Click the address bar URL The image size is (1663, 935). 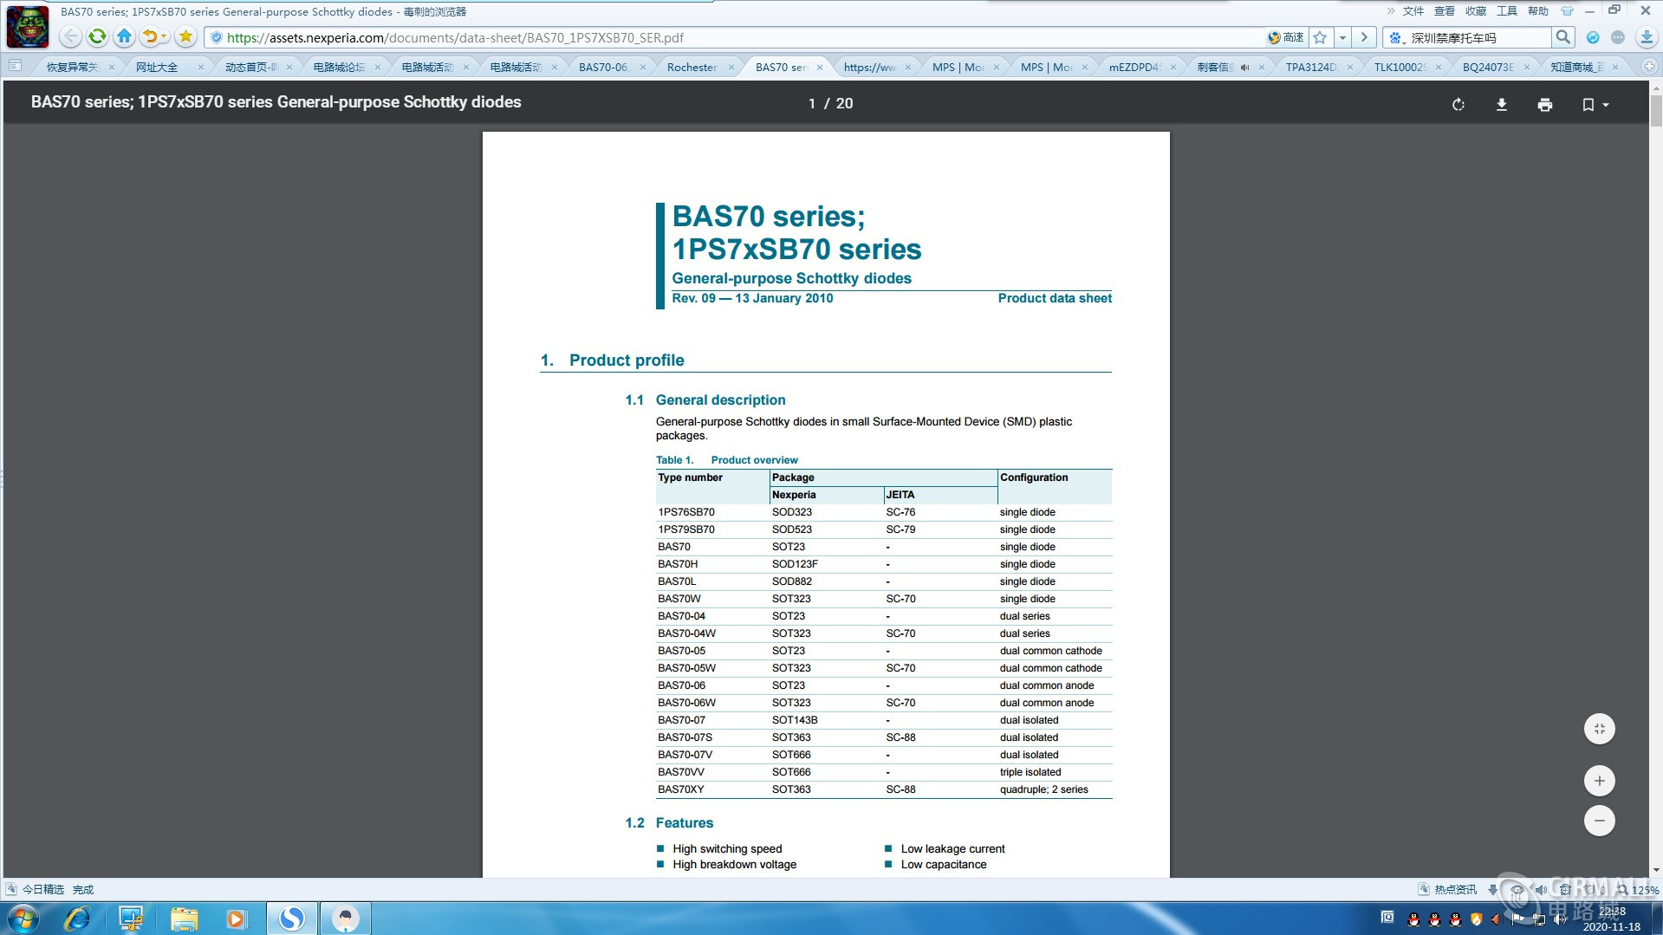point(455,37)
